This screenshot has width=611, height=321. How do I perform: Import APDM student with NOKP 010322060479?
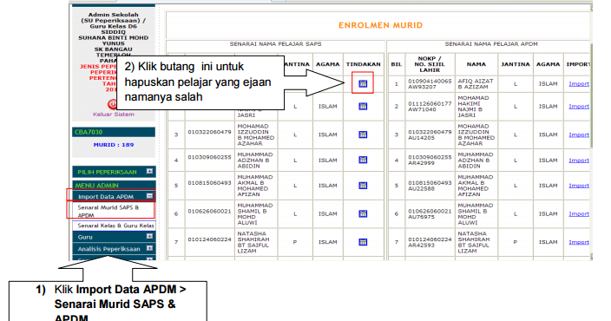point(579,134)
